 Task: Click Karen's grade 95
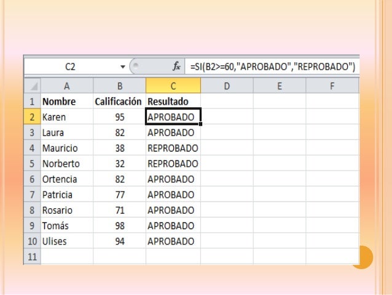click(119, 117)
